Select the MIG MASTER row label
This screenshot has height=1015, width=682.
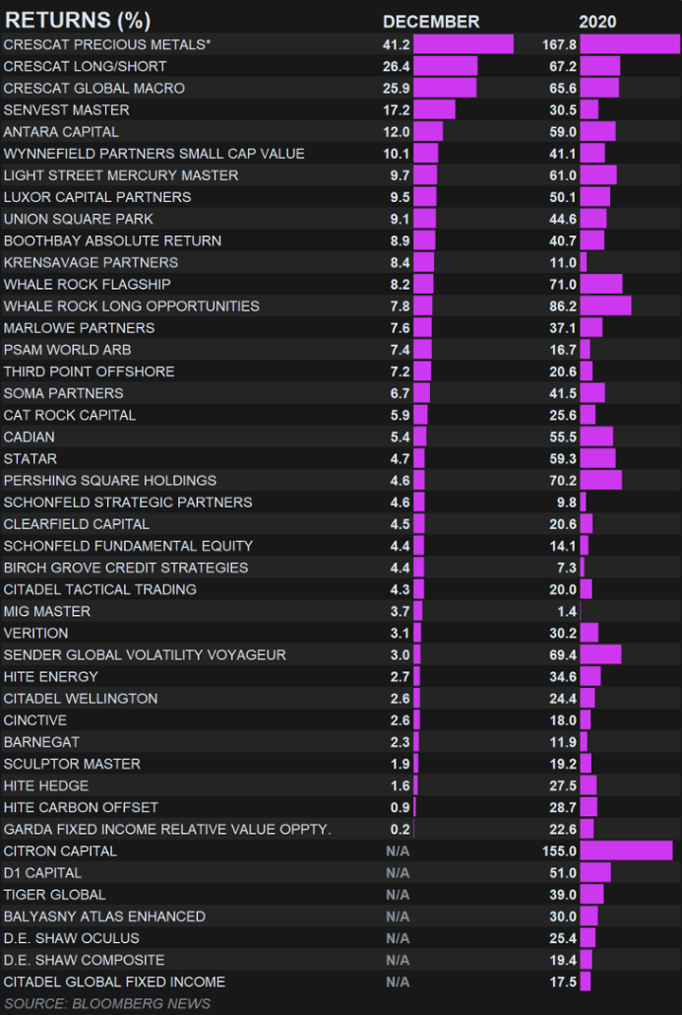(46, 611)
